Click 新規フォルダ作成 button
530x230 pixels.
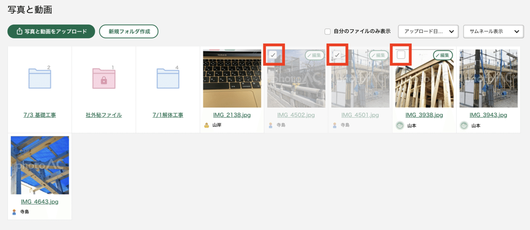pyautogui.click(x=129, y=31)
